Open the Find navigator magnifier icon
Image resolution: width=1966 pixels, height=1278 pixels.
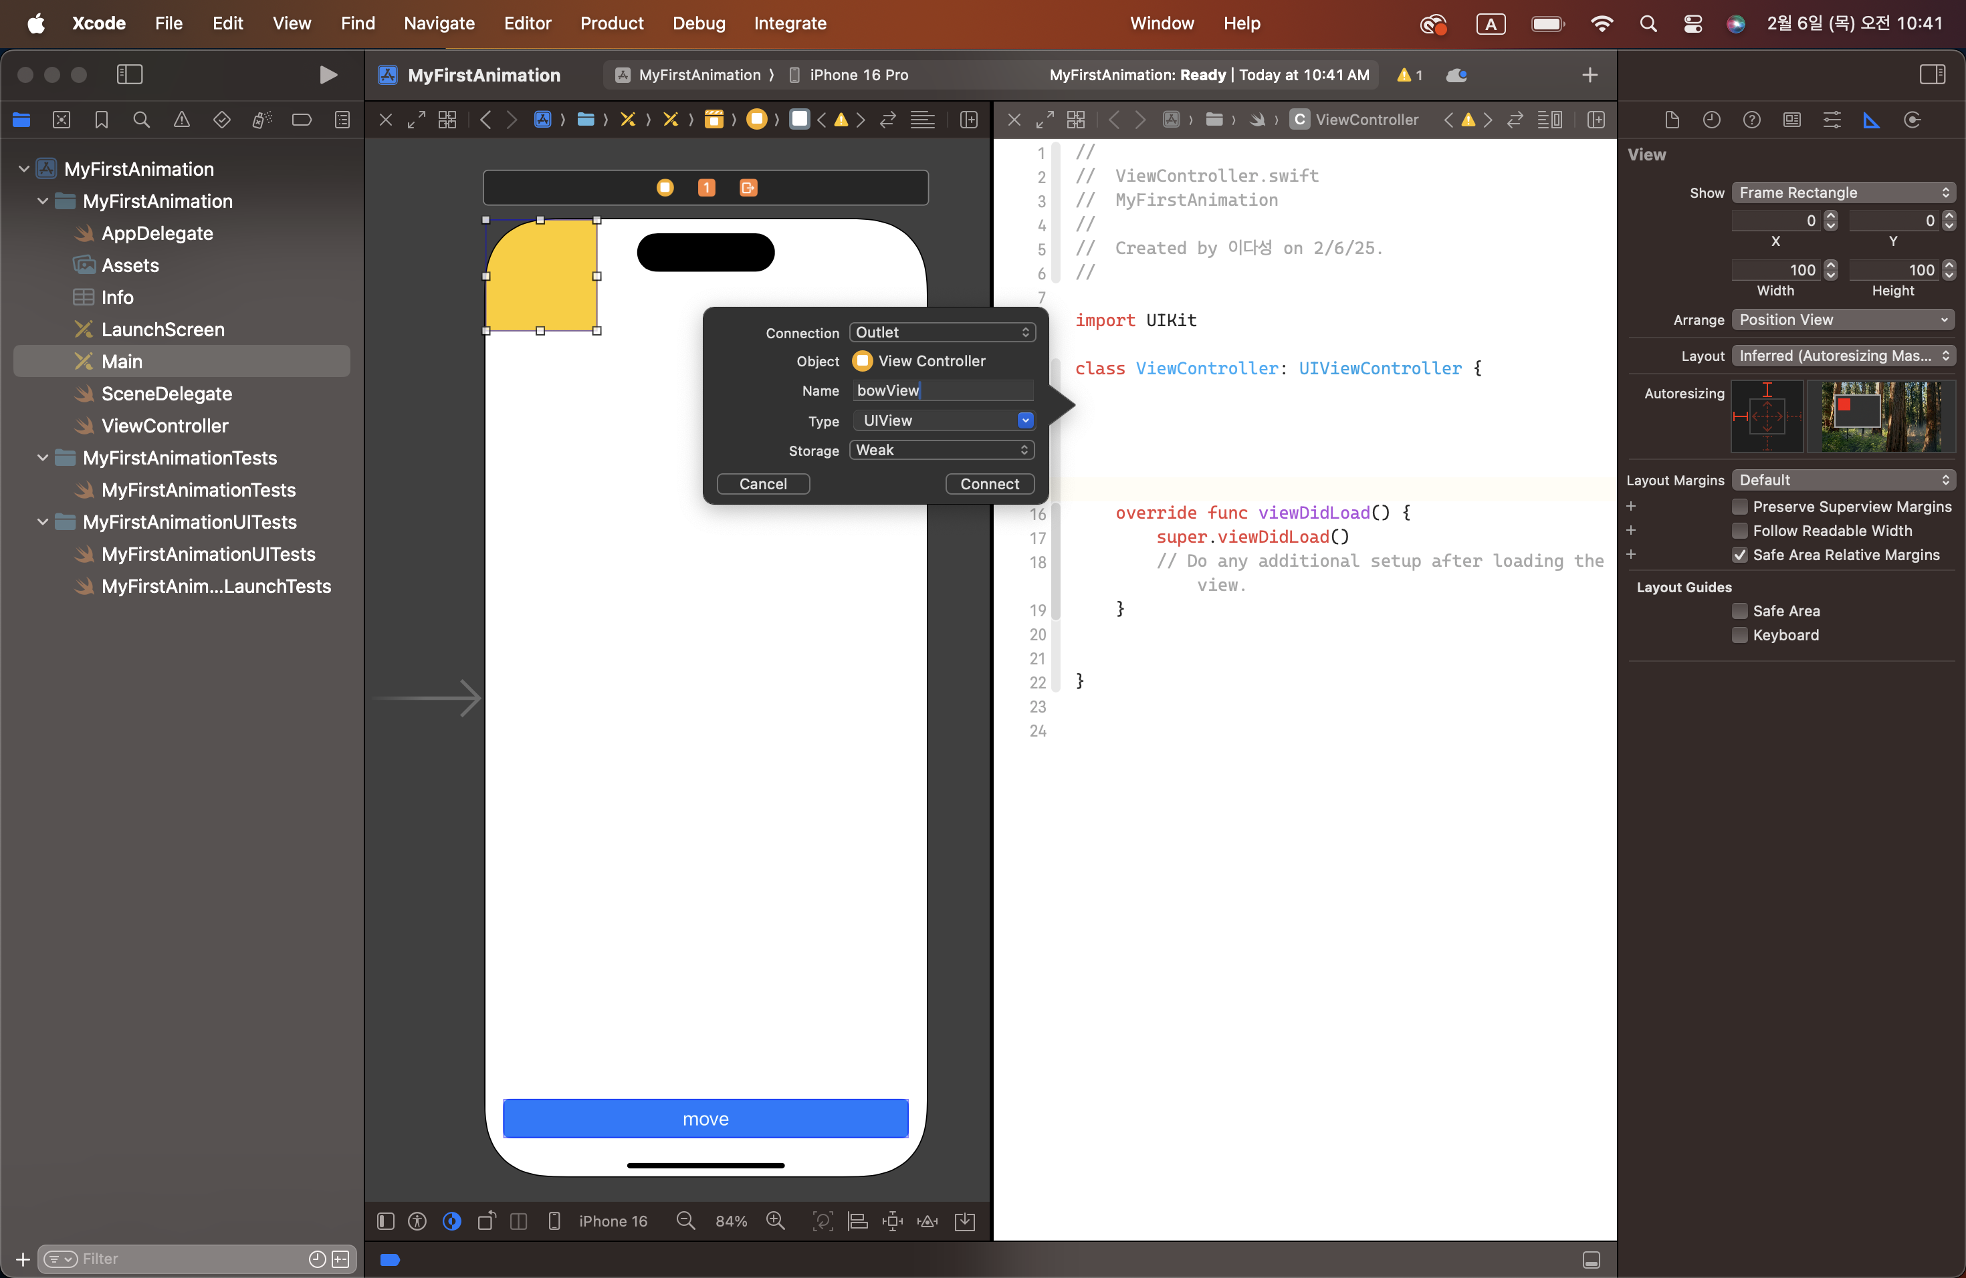(x=141, y=120)
